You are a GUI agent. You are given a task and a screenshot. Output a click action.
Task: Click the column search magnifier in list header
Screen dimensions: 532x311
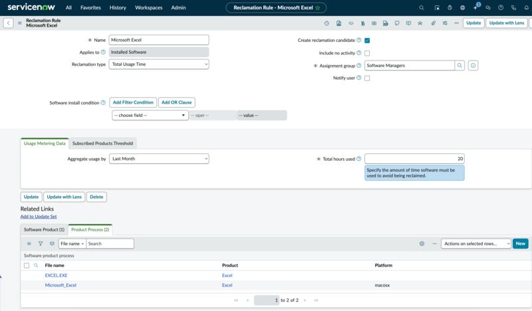[x=36, y=265]
